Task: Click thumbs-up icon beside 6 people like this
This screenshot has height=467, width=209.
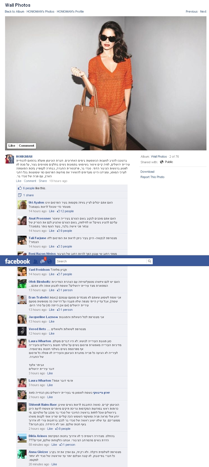Action: [20, 188]
